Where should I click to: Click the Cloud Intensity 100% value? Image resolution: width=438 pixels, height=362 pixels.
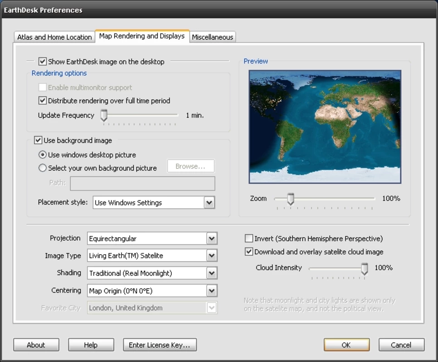(x=384, y=267)
